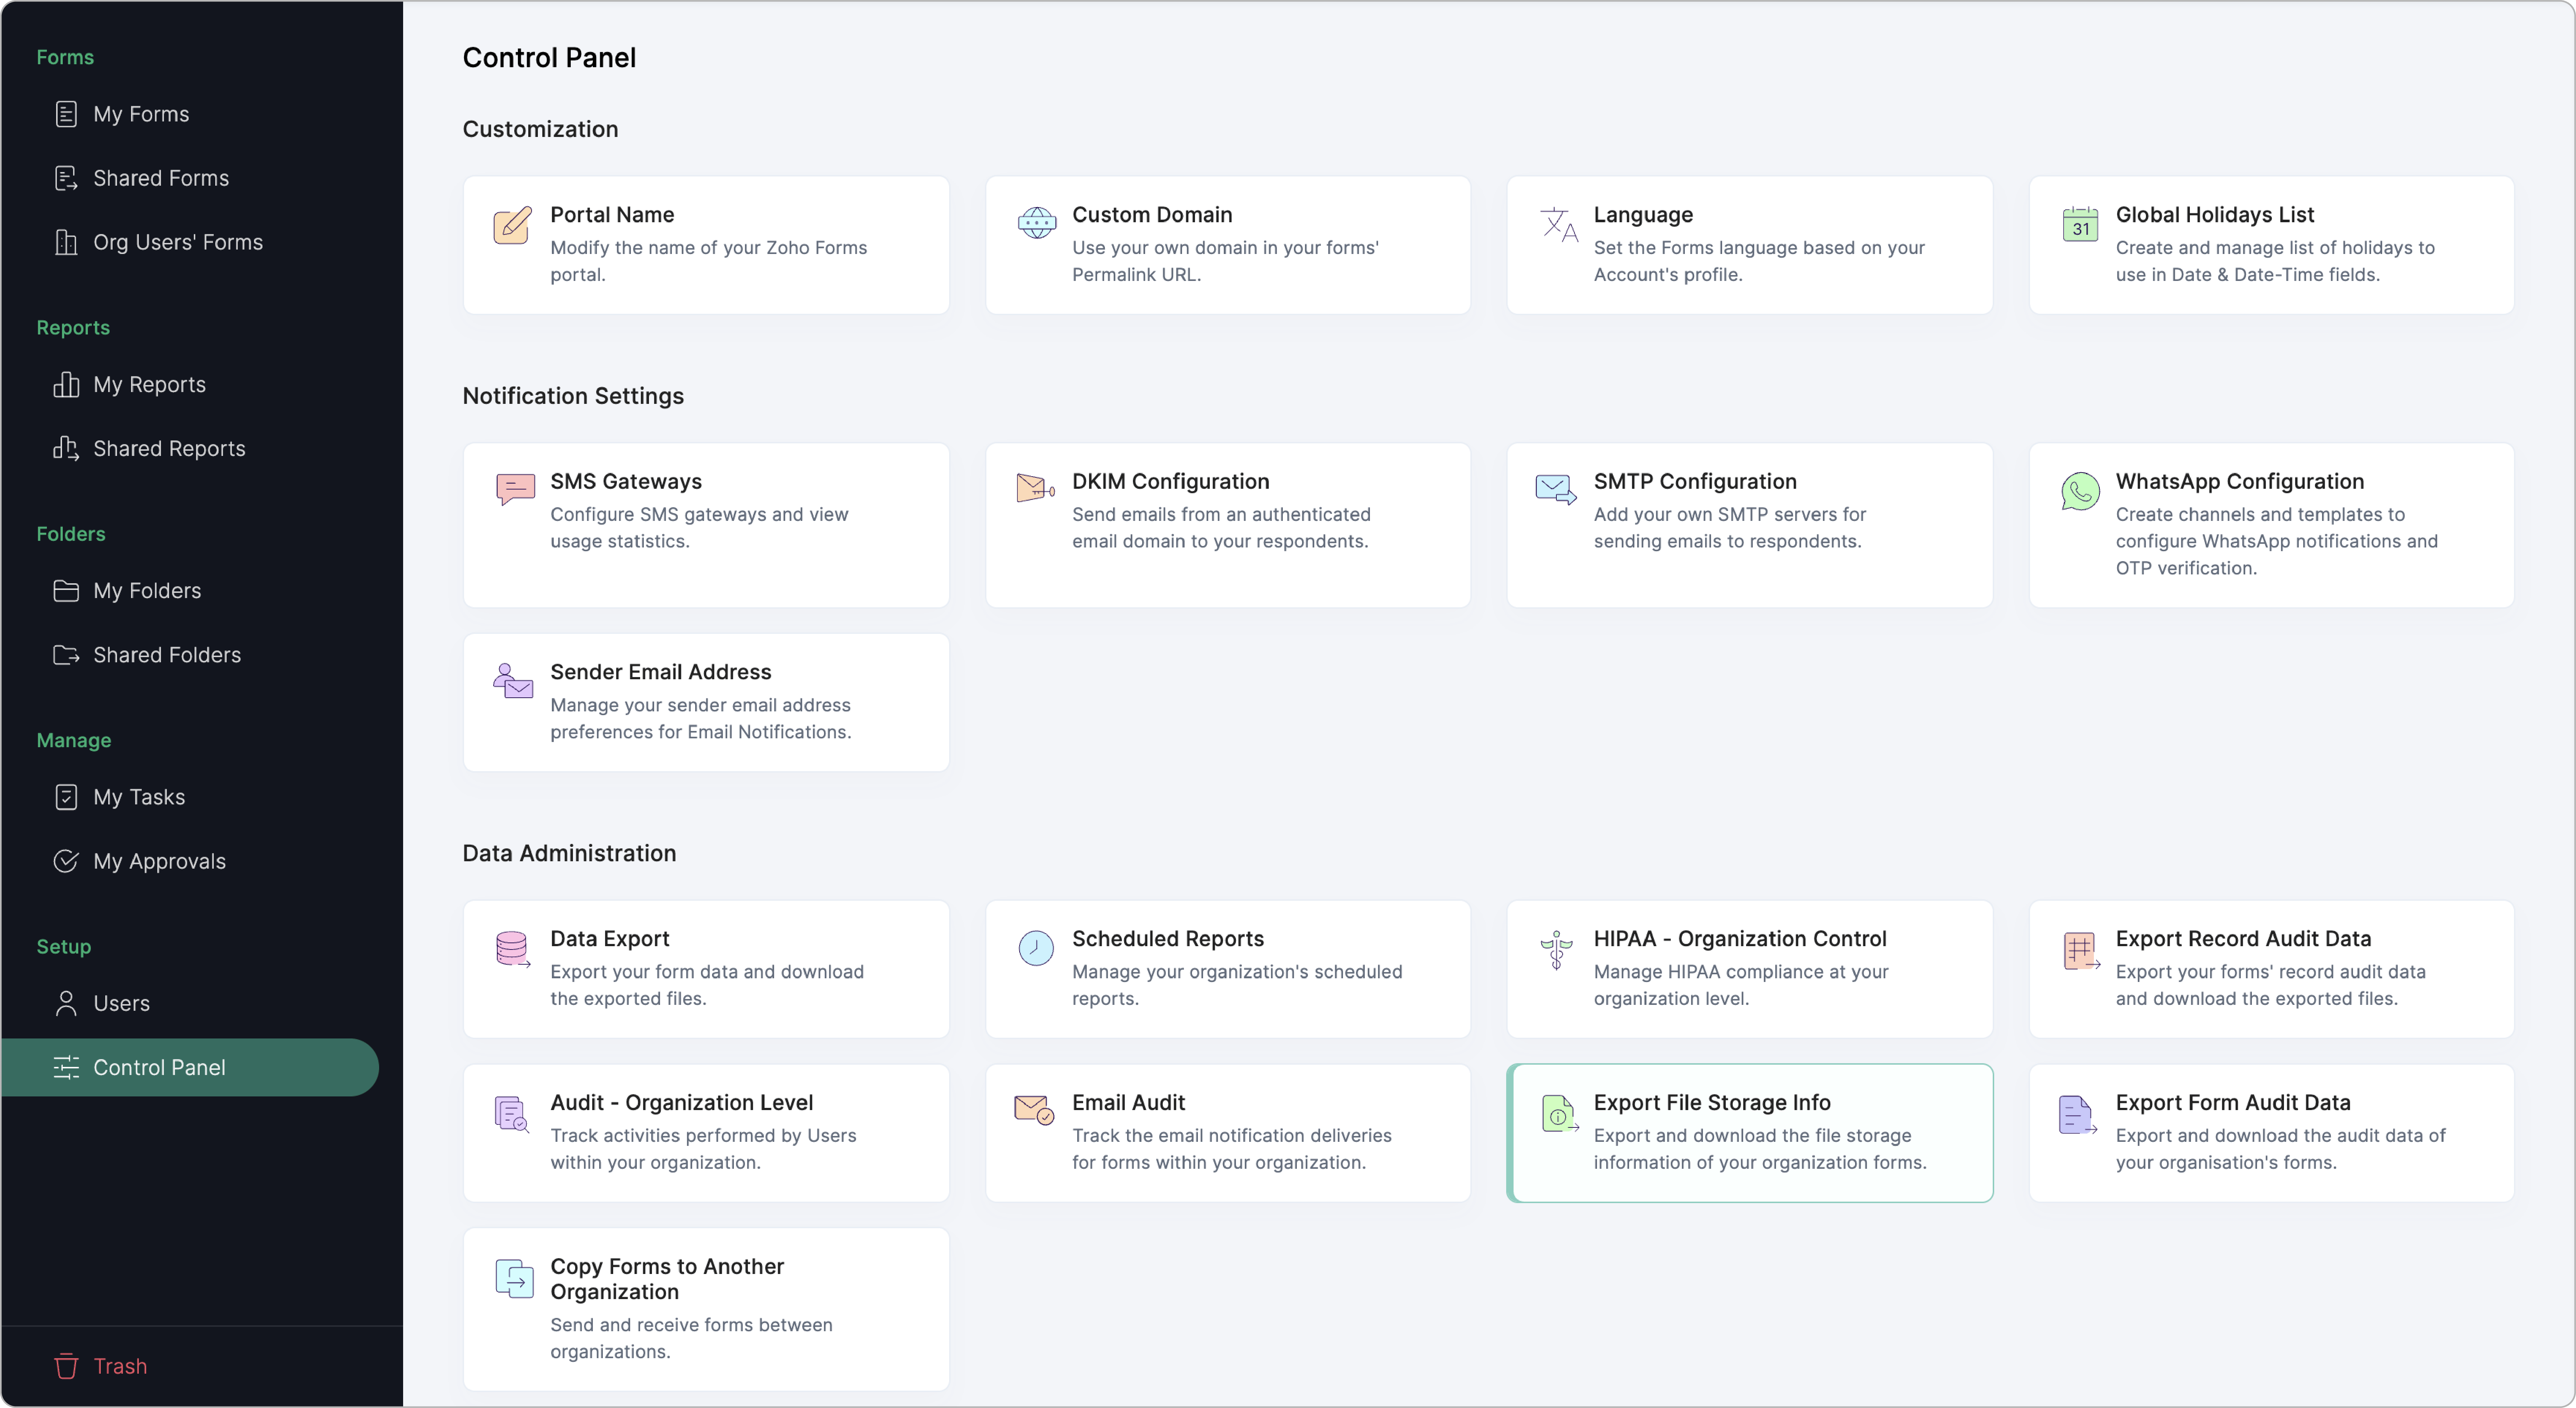
Task: Click the Portal Name pencil icon
Action: [512, 225]
